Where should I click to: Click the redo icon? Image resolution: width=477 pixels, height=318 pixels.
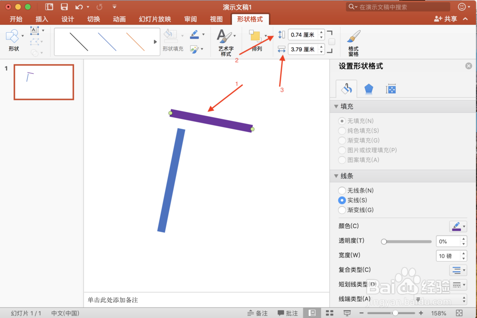click(100, 7)
